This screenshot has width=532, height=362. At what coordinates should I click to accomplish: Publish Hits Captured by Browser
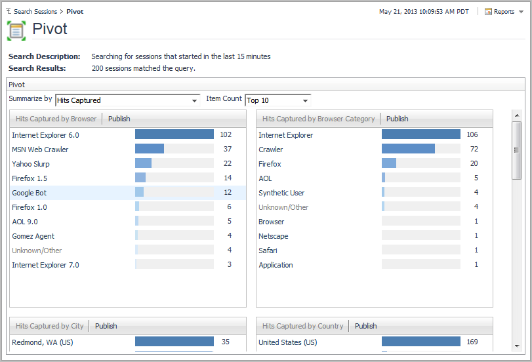[x=119, y=119]
